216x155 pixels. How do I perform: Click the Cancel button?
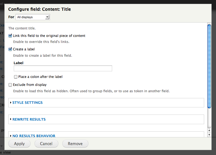pos(46,144)
